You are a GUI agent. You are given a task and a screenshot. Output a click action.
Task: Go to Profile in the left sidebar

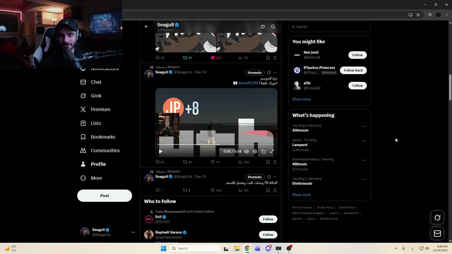pyautogui.click(x=93, y=164)
